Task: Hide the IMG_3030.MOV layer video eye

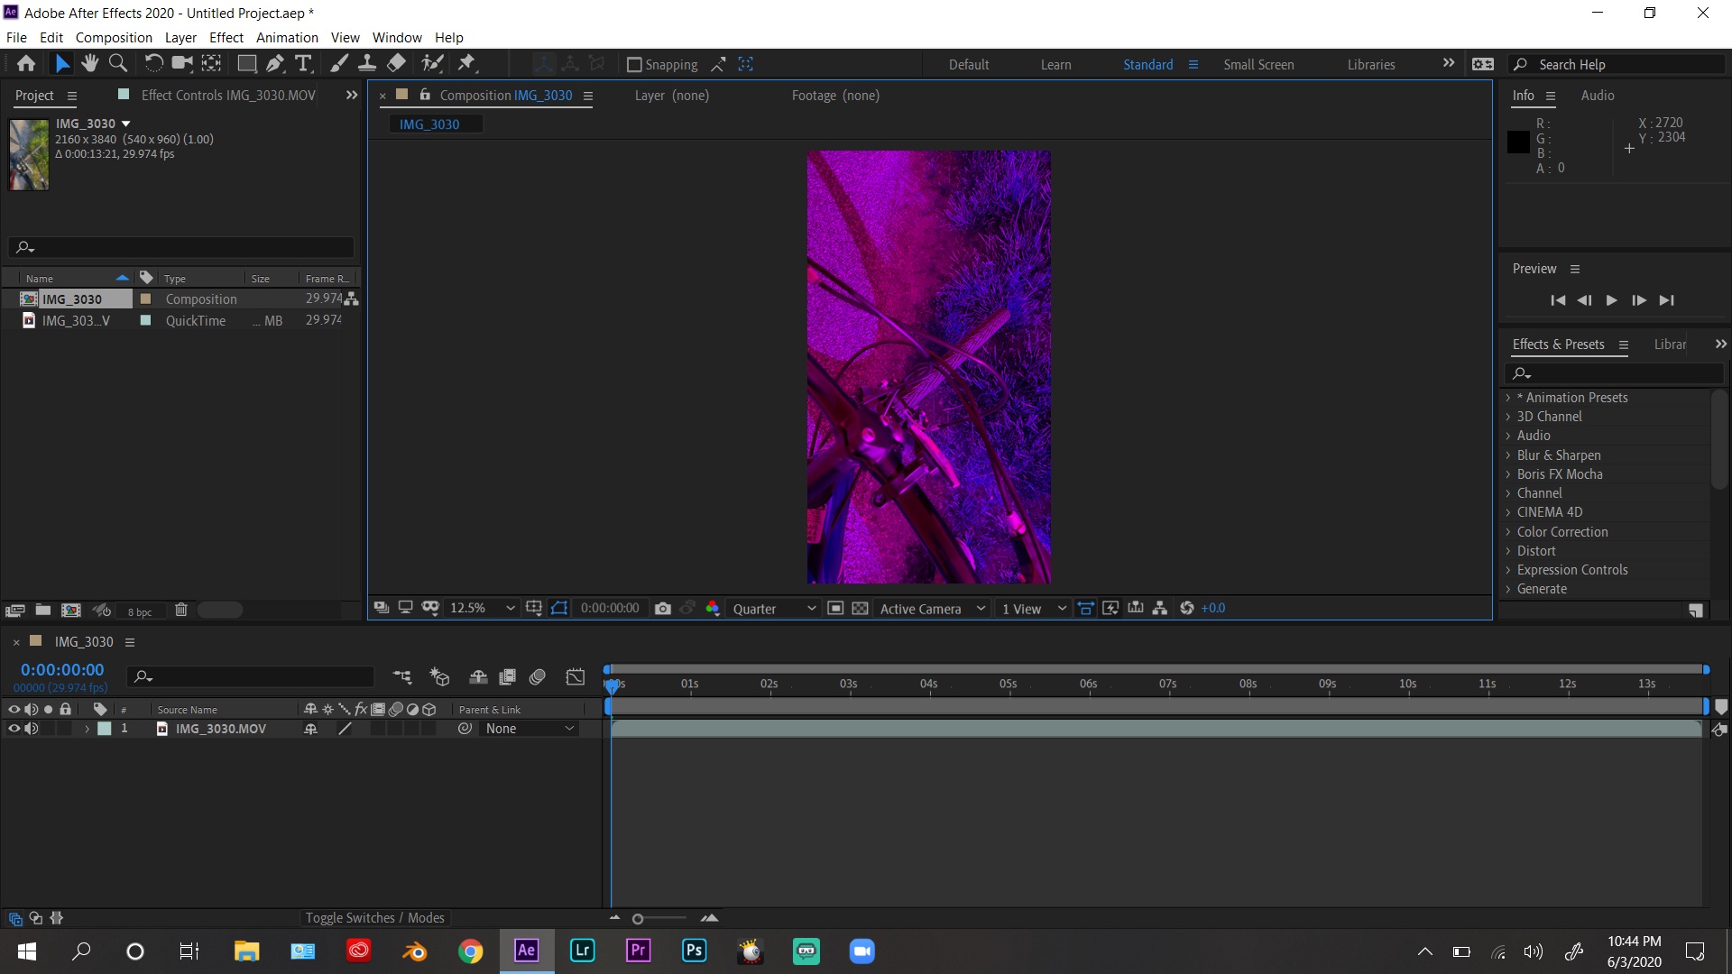Action: (x=14, y=729)
